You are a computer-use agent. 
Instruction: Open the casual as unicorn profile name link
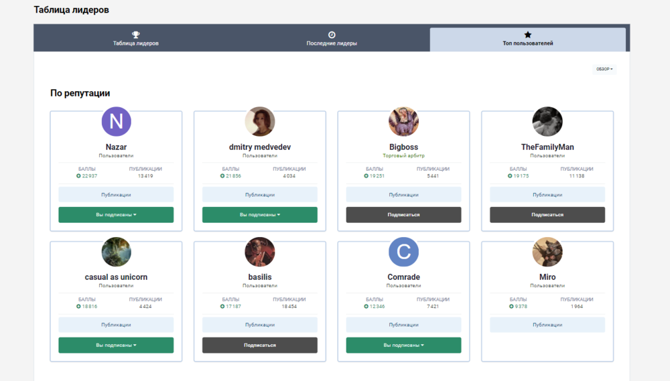[116, 277]
